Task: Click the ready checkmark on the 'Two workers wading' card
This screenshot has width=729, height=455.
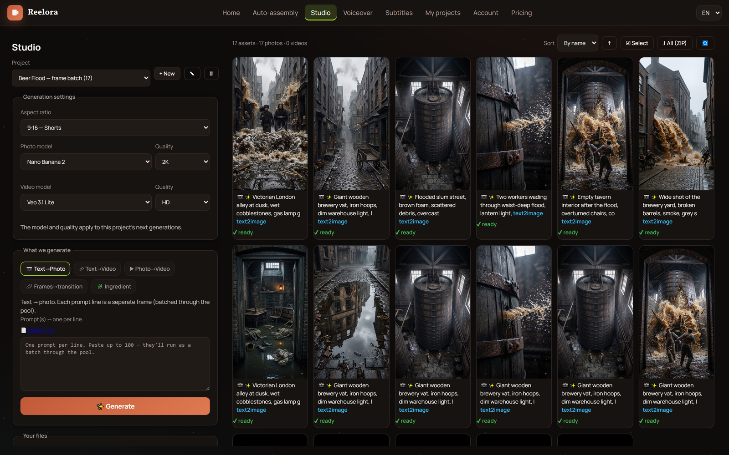Action: click(479, 224)
